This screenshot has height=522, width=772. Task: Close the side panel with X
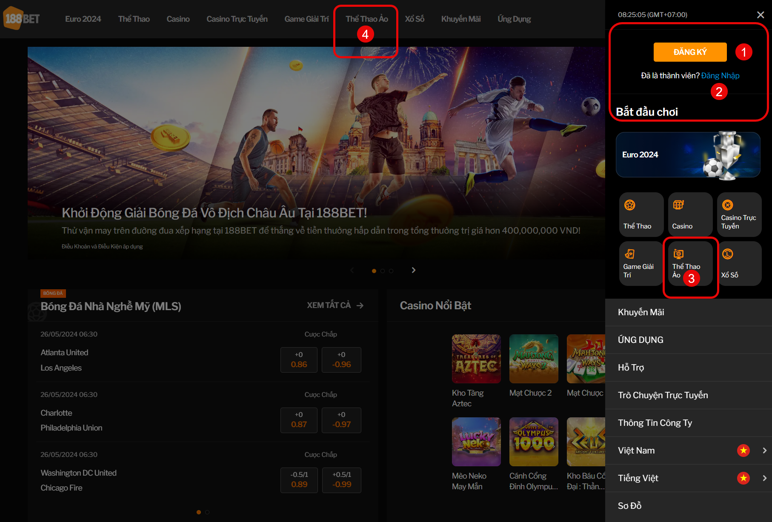pos(761,15)
